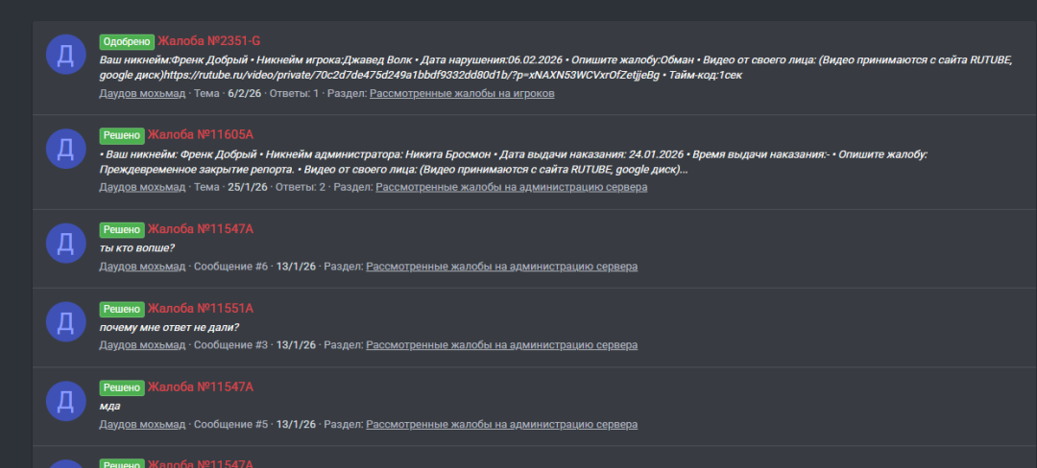
Task: Open the Жалоба №11605A thread title
Action: pos(206,135)
